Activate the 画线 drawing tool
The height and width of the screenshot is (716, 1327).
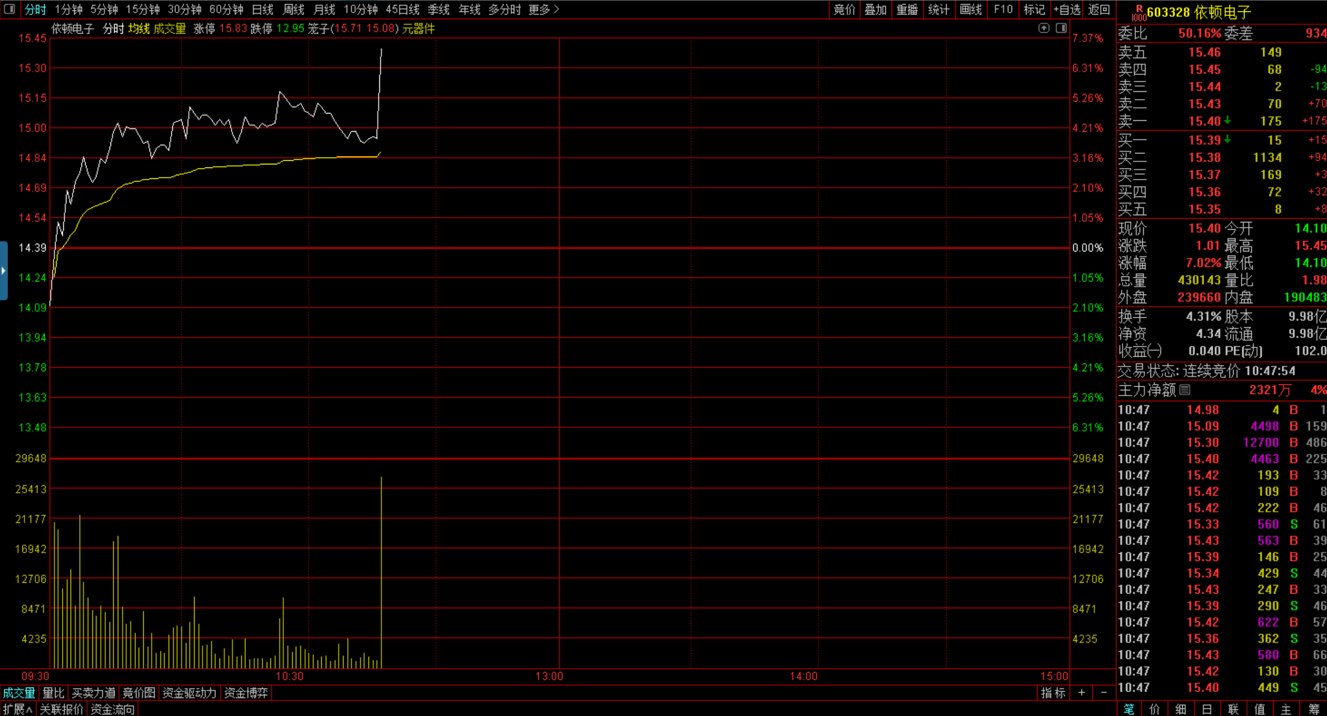click(x=970, y=9)
